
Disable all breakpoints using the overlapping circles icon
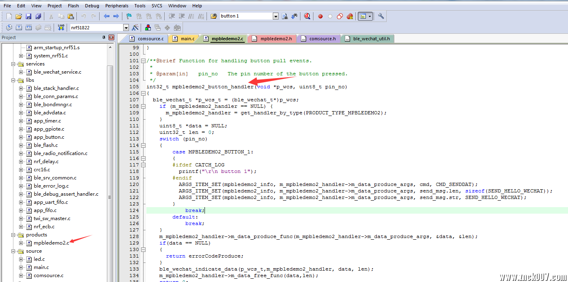point(340,16)
